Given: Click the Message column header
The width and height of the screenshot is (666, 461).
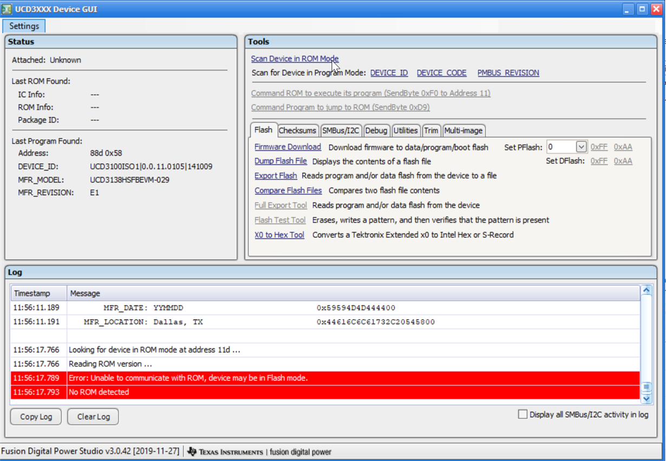Looking at the screenshot, I should coord(354,293).
